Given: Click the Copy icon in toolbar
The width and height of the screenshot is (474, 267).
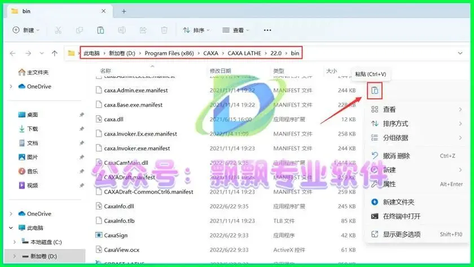Looking at the screenshot, I should (x=79, y=30).
